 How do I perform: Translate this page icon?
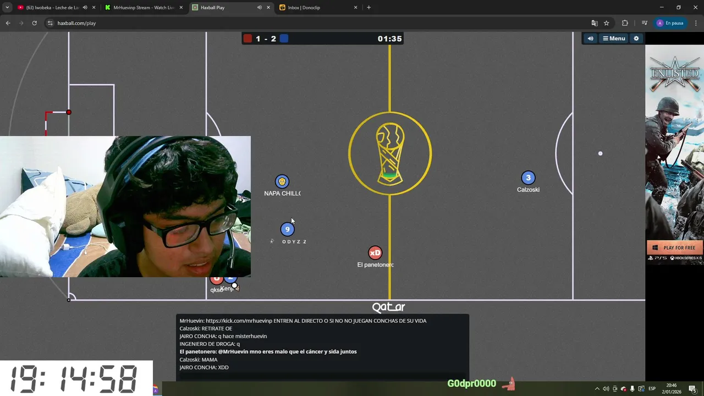(594, 23)
